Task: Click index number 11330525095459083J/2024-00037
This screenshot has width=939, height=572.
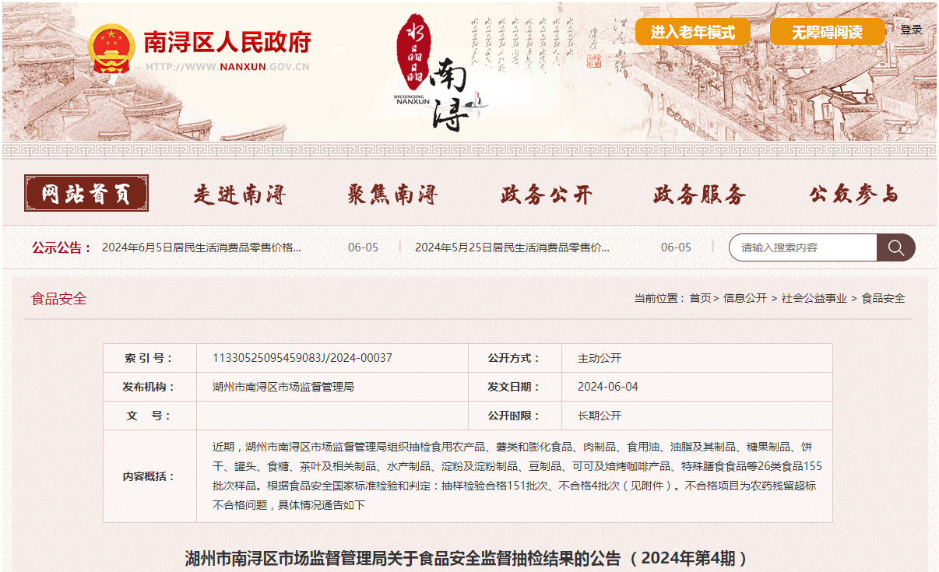Action: click(x=302, y=358)
